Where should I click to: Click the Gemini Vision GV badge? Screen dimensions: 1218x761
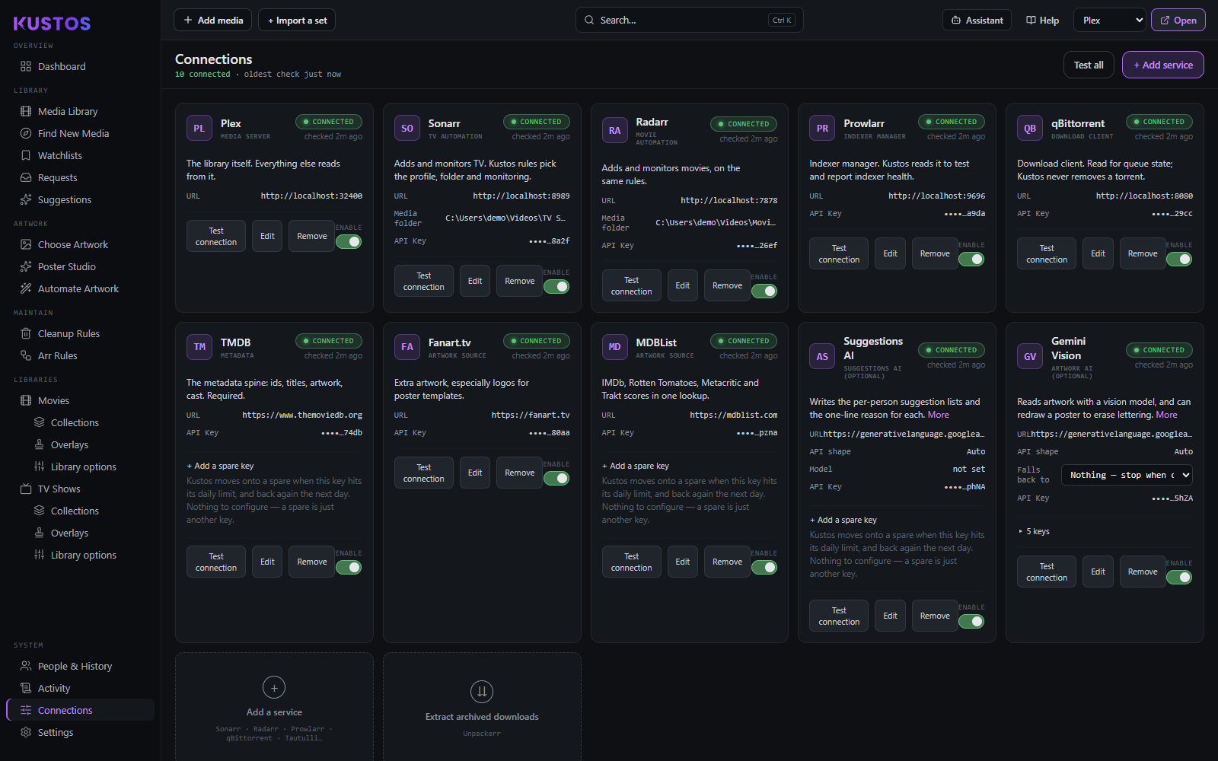[1030, 356]
